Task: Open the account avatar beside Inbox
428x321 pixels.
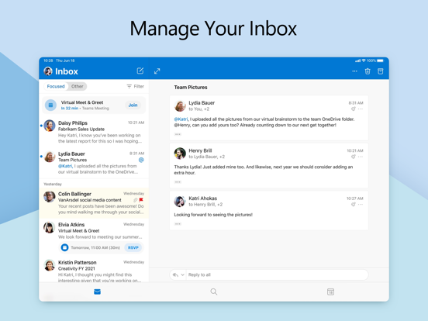Action: 48,71
